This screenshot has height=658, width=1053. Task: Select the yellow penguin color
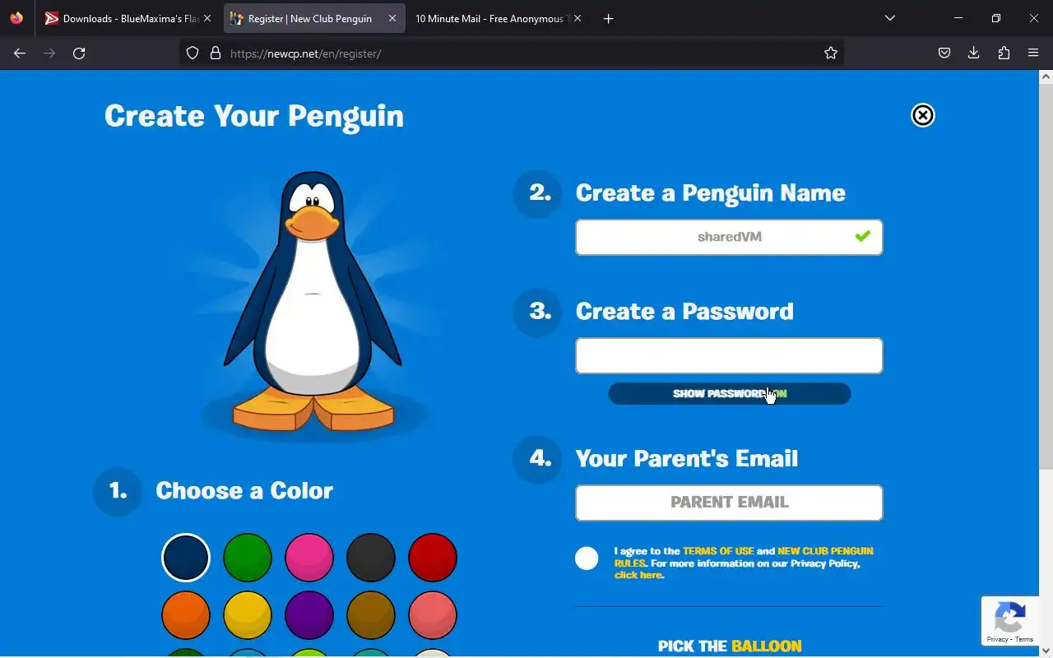[x=248, y=615]
